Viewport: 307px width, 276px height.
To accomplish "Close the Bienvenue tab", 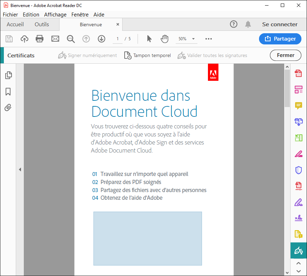I will pyautogui.click(x=118, y=24).
